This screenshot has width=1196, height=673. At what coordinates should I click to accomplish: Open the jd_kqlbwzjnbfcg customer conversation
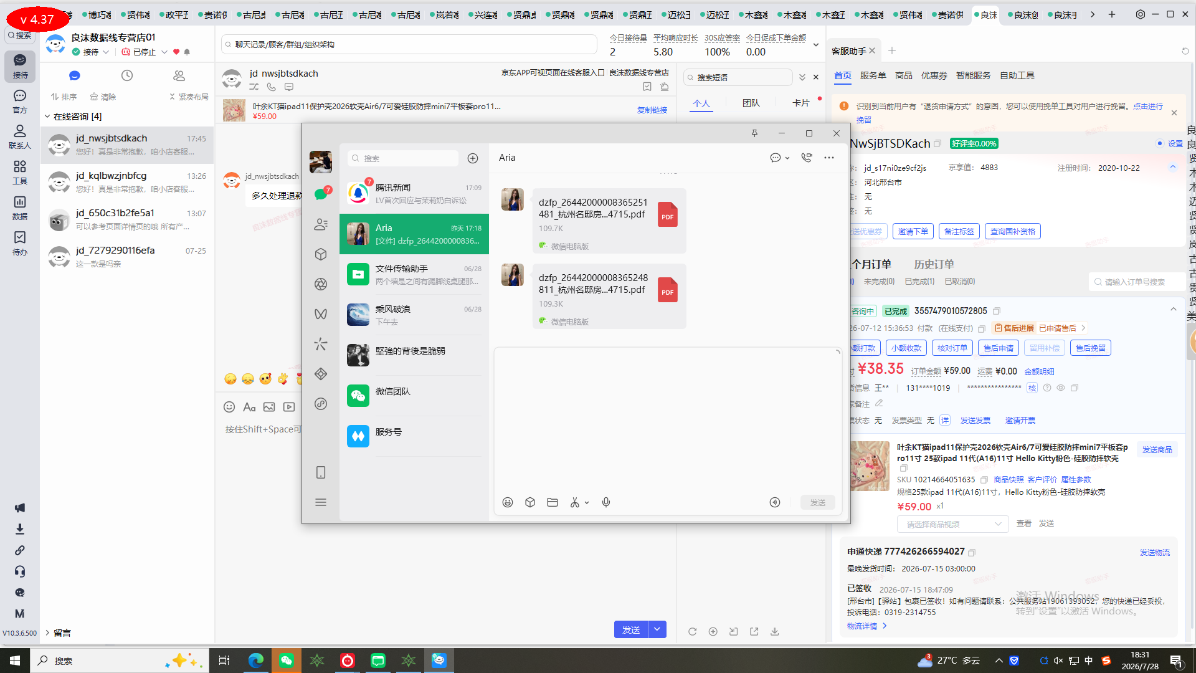tap(127, 182)
